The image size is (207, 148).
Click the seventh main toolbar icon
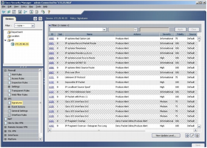click(x=37, y=12)
